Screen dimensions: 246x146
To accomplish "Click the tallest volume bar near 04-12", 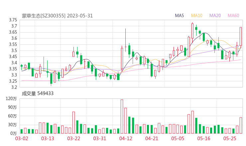I will click(122, 116).
